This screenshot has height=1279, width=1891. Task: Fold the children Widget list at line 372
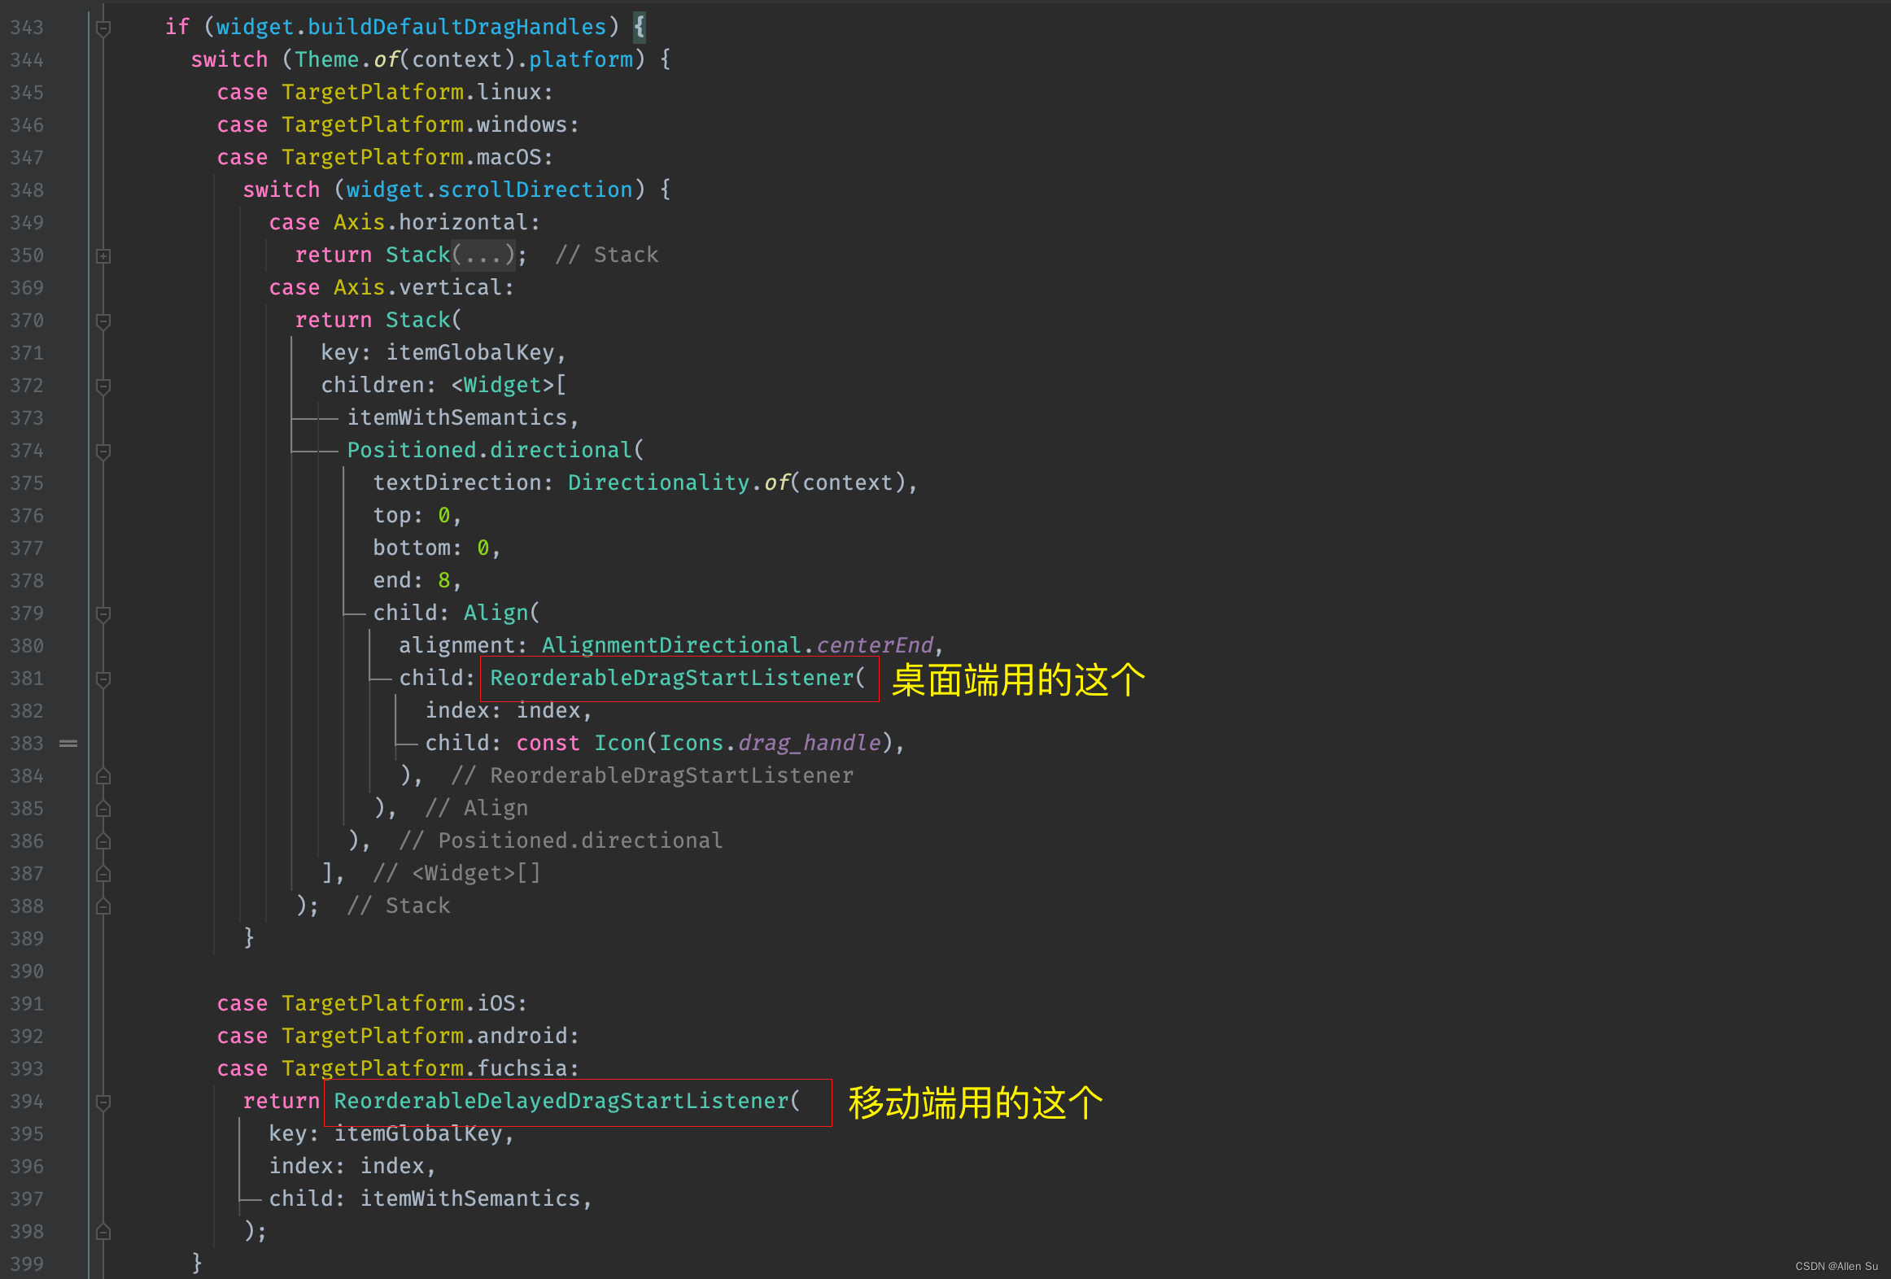103,386
